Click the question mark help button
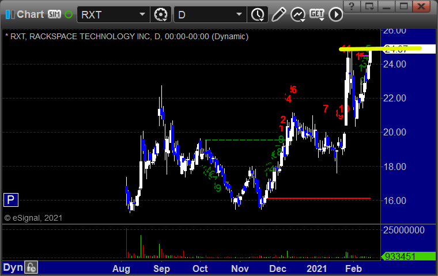This screenshot has height=276, width=438. [352, 6]
